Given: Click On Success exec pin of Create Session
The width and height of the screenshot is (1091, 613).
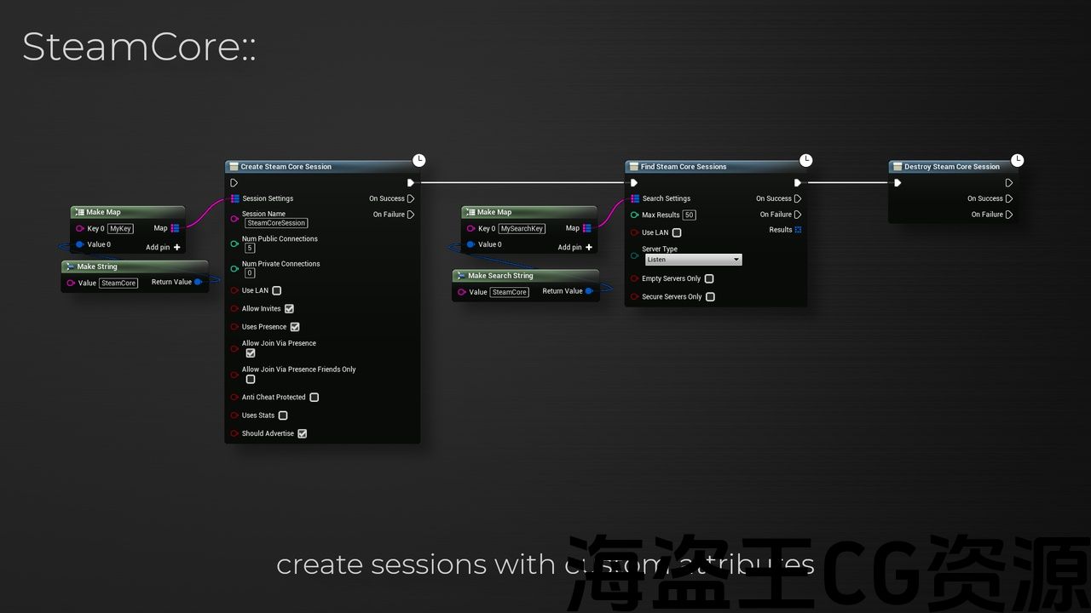Looking at the screenshot, I should coord(411,198).
